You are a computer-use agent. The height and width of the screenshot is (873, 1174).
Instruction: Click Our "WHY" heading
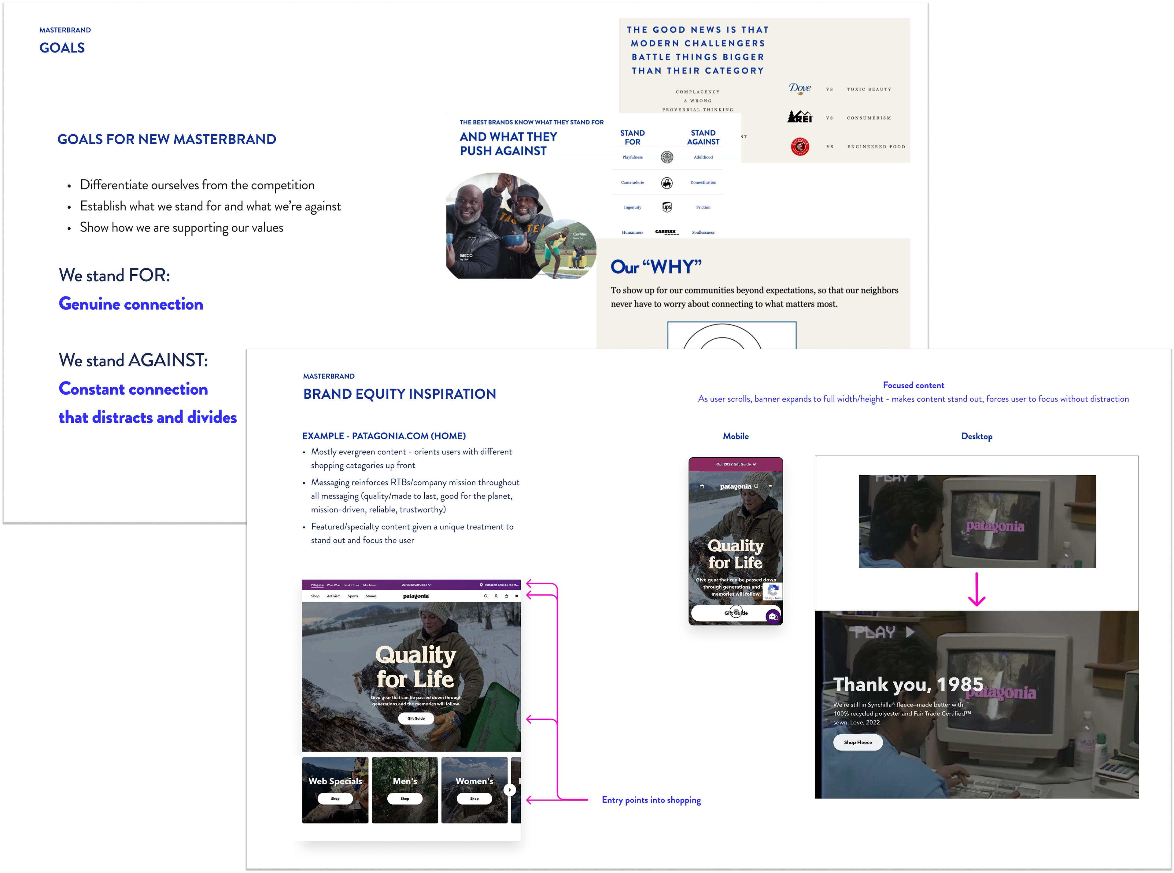(656, 267)
